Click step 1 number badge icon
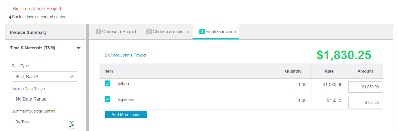 99,32
